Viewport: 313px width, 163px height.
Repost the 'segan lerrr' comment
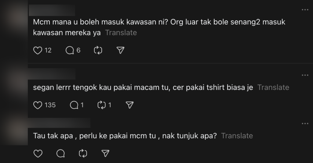coord(101,105)
